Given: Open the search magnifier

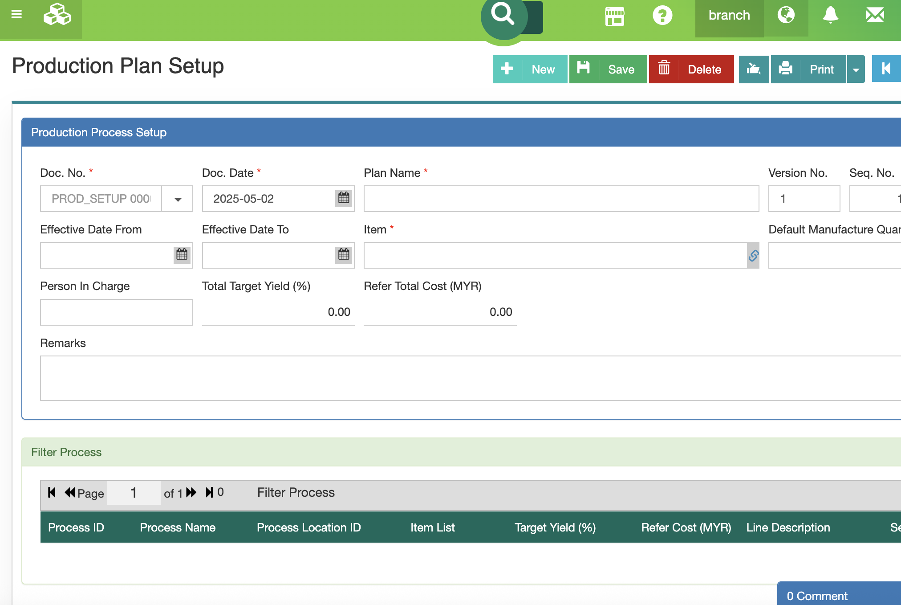Looking at the screenshot, I should point(503,15).
